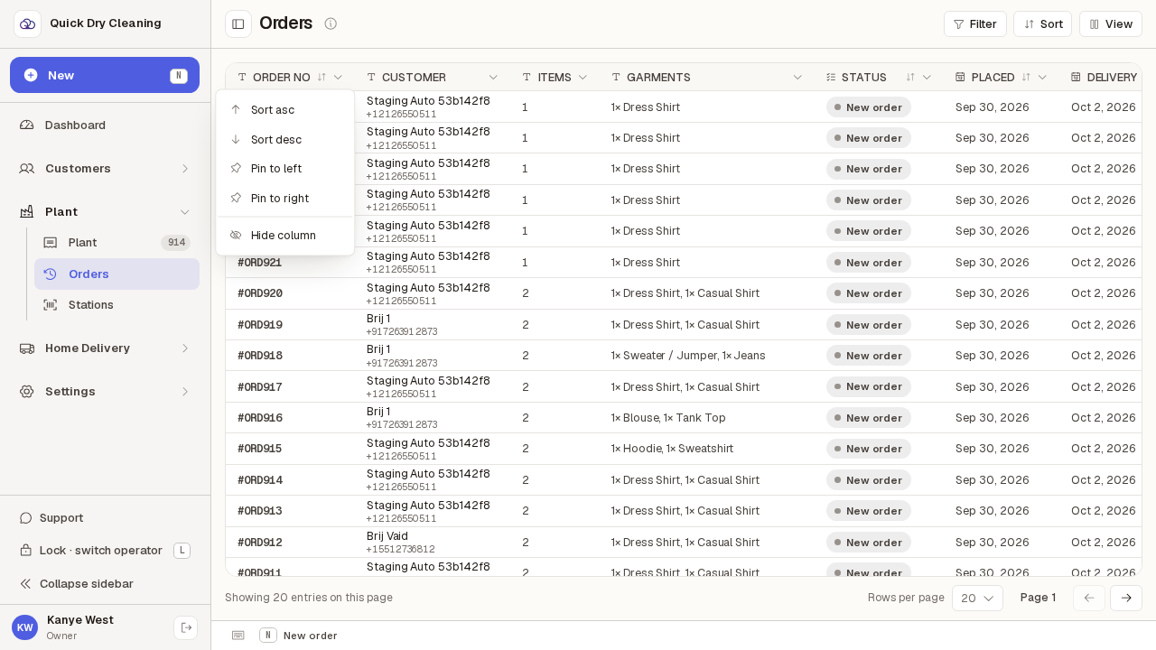This screenshot has width=1156, height=650.
Task: Choose Hide column menu option
Action: pyautogui.click(x=285, y=236)
